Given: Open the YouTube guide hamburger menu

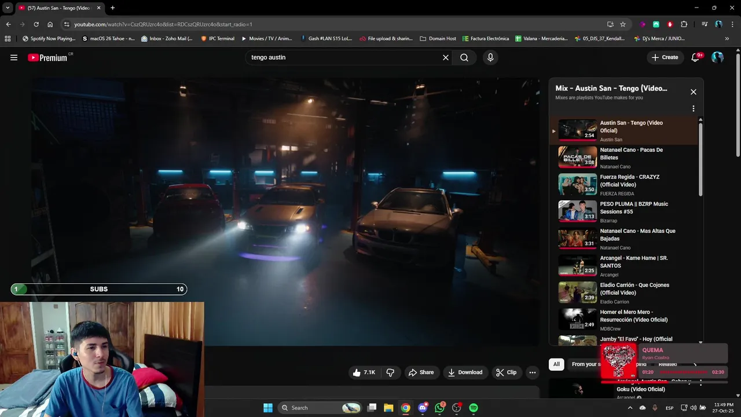Looking at the screenshot, I should 14,57.
